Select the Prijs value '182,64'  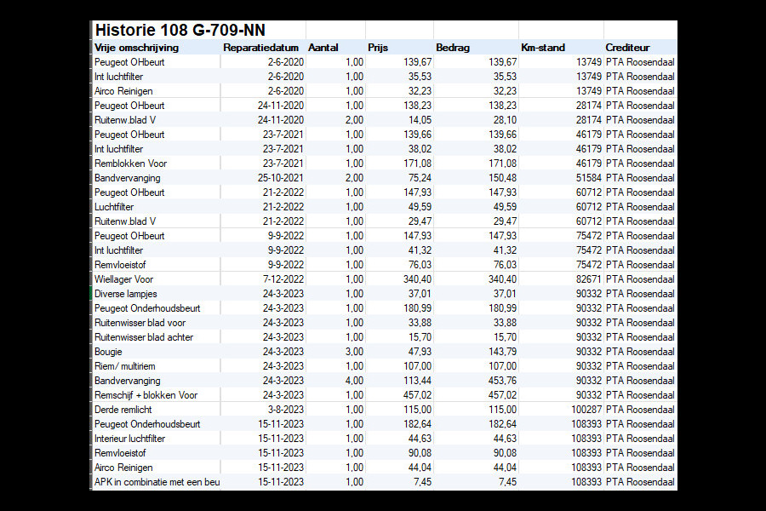tap(418, 424)
